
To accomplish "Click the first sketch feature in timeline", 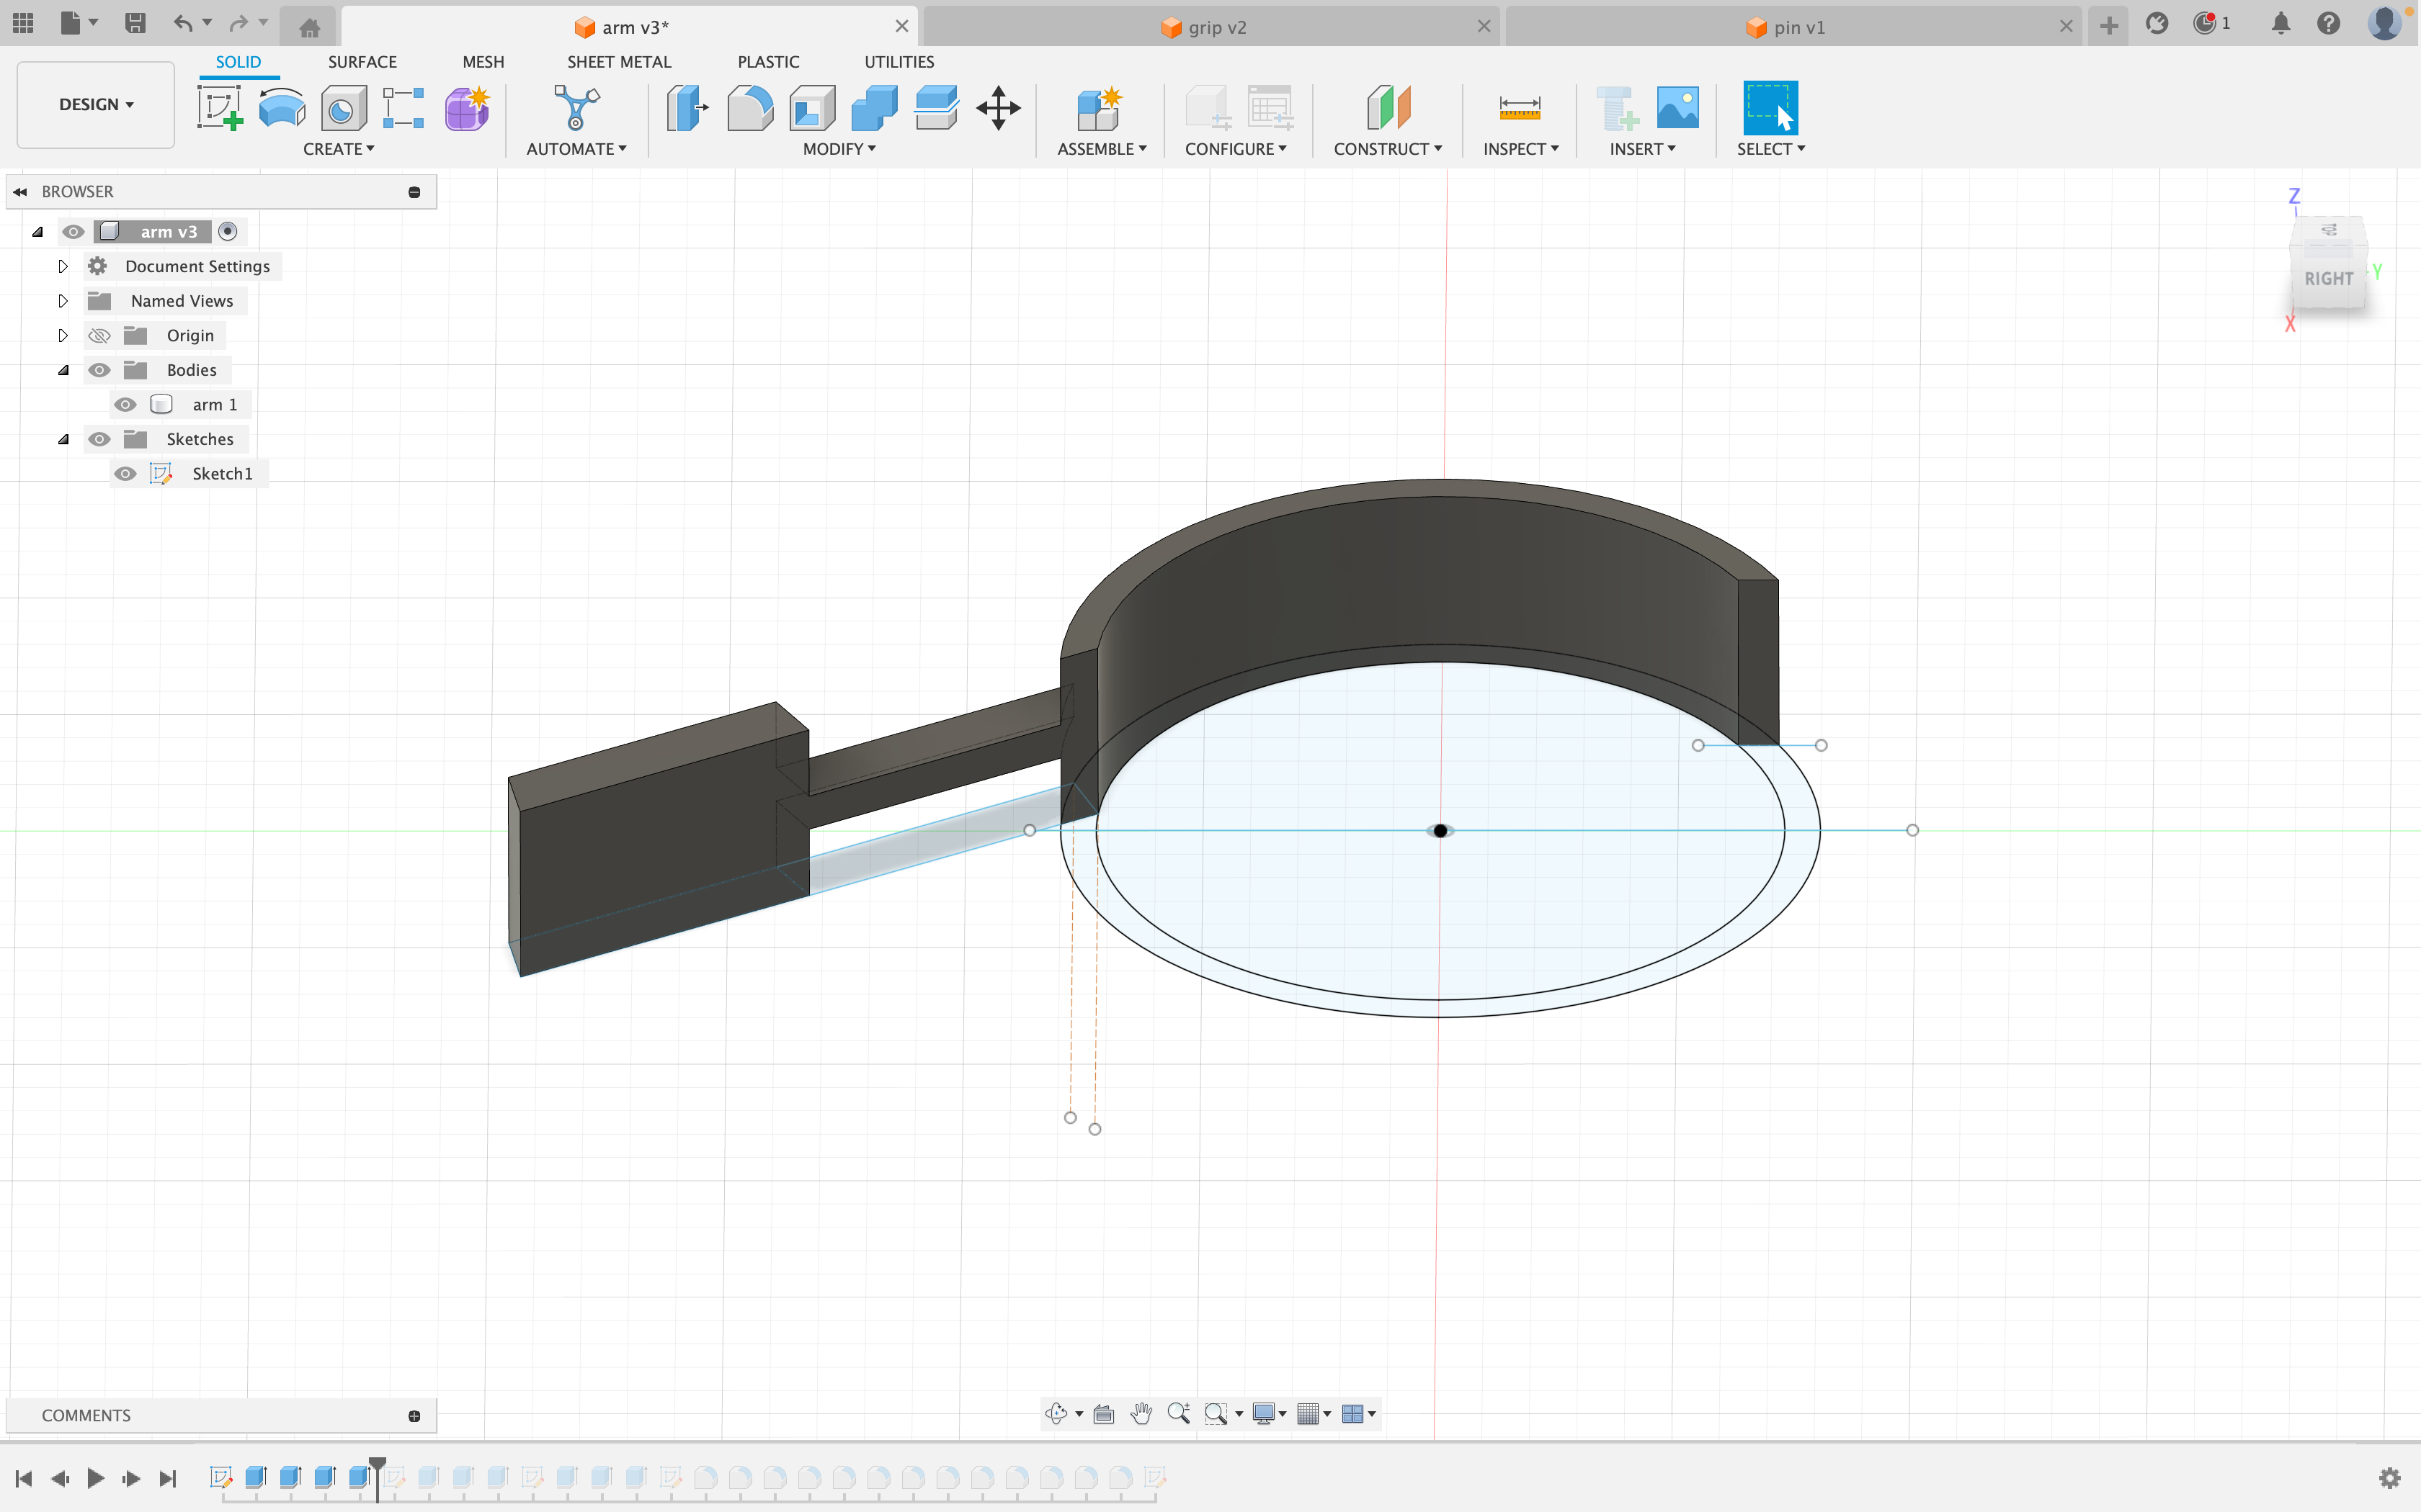I will 221,1477.
